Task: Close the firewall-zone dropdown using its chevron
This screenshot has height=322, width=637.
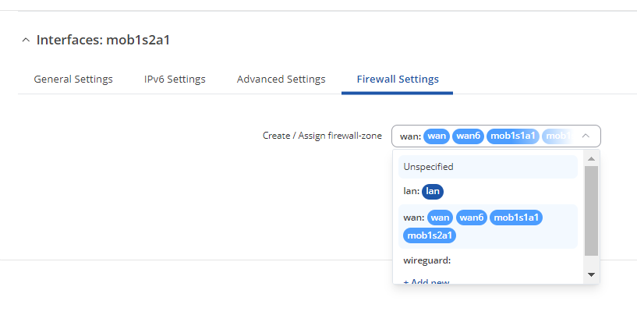Action: click(x=586, y=136)
